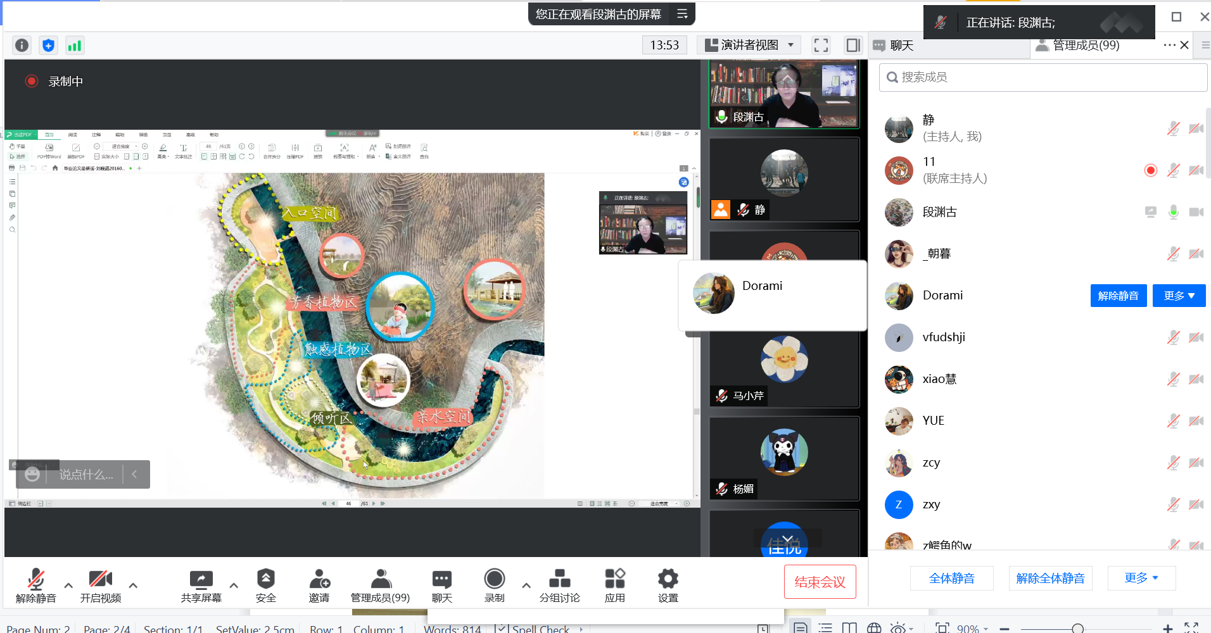Click End Meeting (结束会议) button
Viewport: 1211px width, 633px height.
tap(820, 582)
